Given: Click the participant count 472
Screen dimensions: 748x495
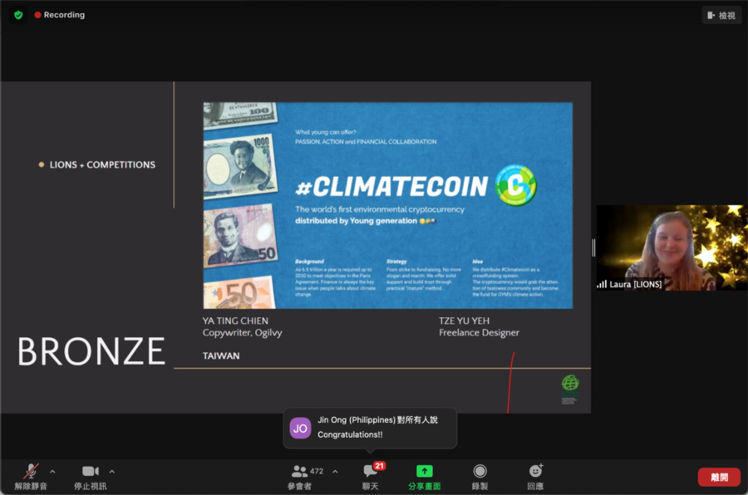Looking at the screenshot, I should [317, 471].
